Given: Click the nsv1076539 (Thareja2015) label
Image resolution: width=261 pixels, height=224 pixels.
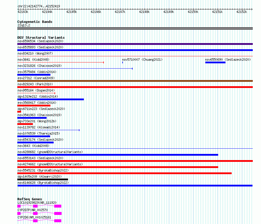Looking at the screenshot, I should pos(39,133).
